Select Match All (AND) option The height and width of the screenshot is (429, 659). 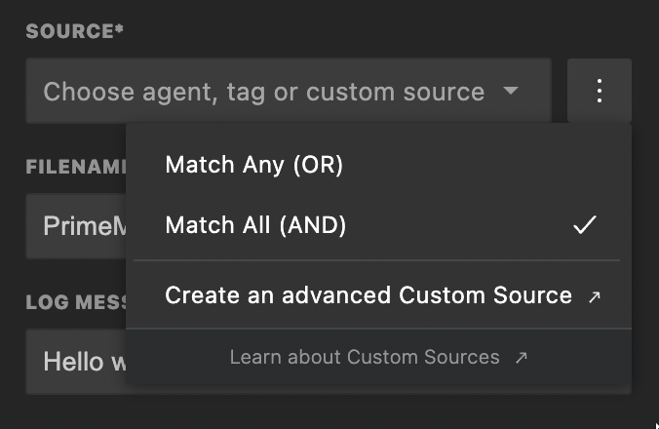point(256,225)
